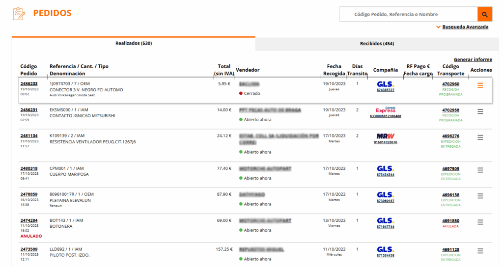This screenshot has height=267, width=503.
Task: Click the Código Pedido column header
Action: click(x=28, y=70)
